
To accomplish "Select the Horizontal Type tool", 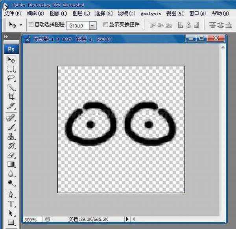I will [x=11, y=204].
